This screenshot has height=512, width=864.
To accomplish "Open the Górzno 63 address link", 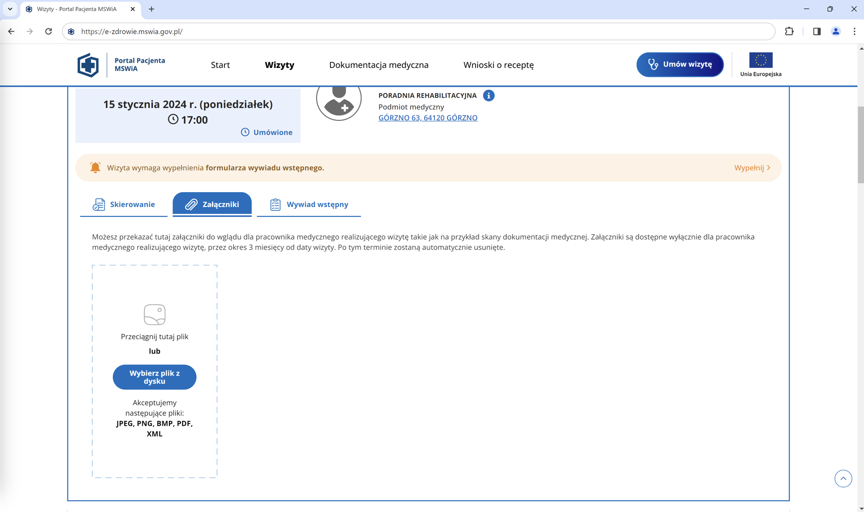I will click(428, 118).
